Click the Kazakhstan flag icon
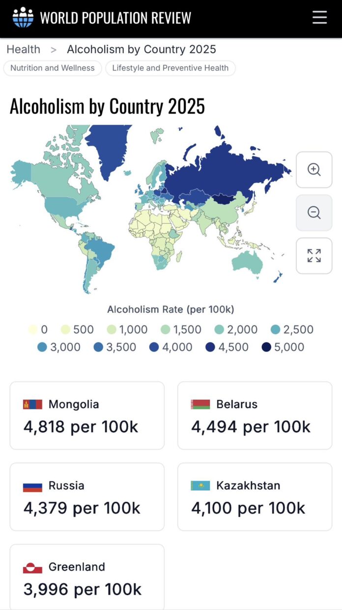Viewport: 342px width, 610px height. pos(200,485)
